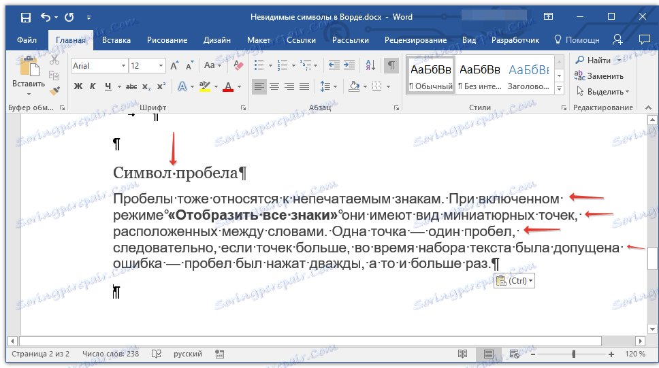Open the Paste Options (Ctrl) dropdown

point(514,281)
